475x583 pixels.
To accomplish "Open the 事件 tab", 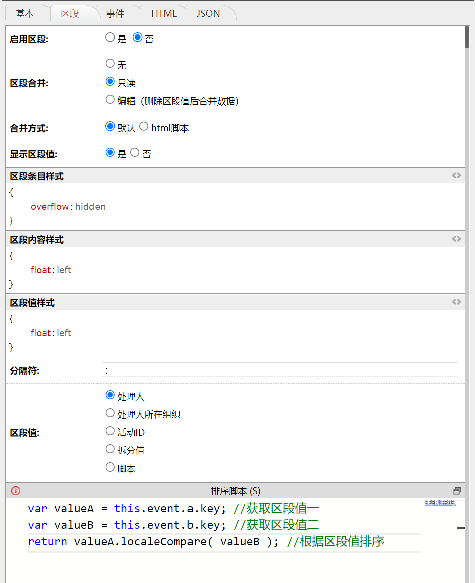I will 115,13.
